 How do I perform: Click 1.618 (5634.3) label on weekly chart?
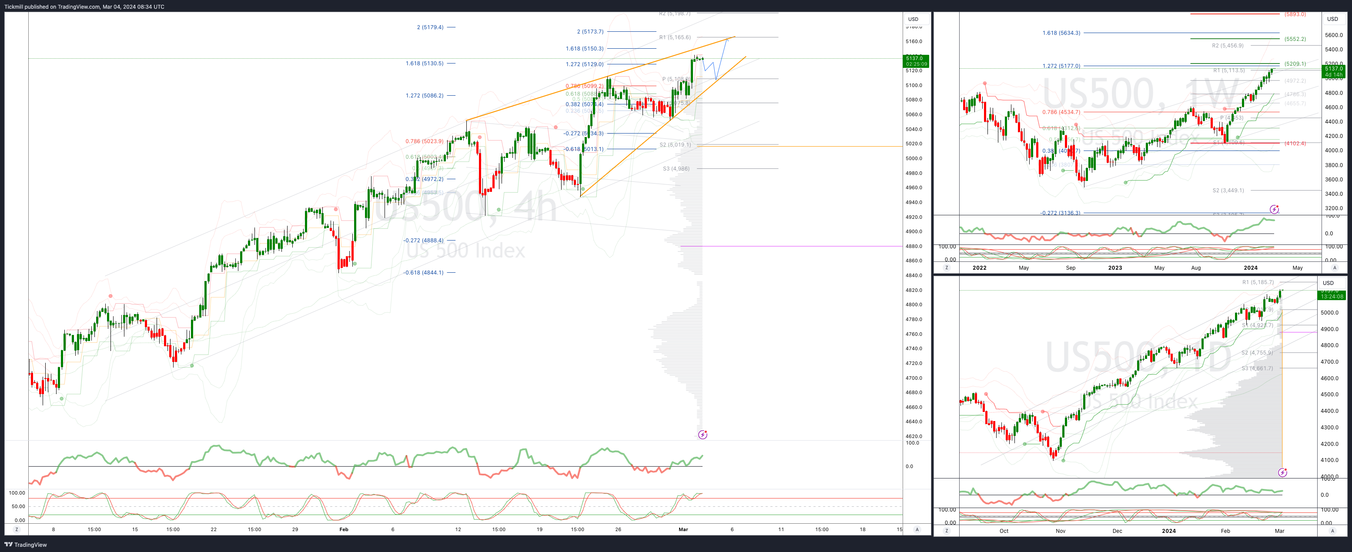point(1061,33)
